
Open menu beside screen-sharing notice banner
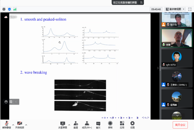point(141,3)
